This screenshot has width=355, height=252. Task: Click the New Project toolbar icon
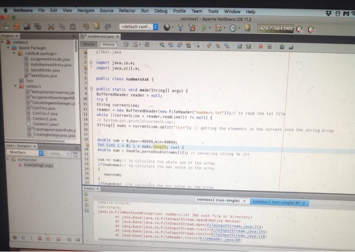point(16,27)
